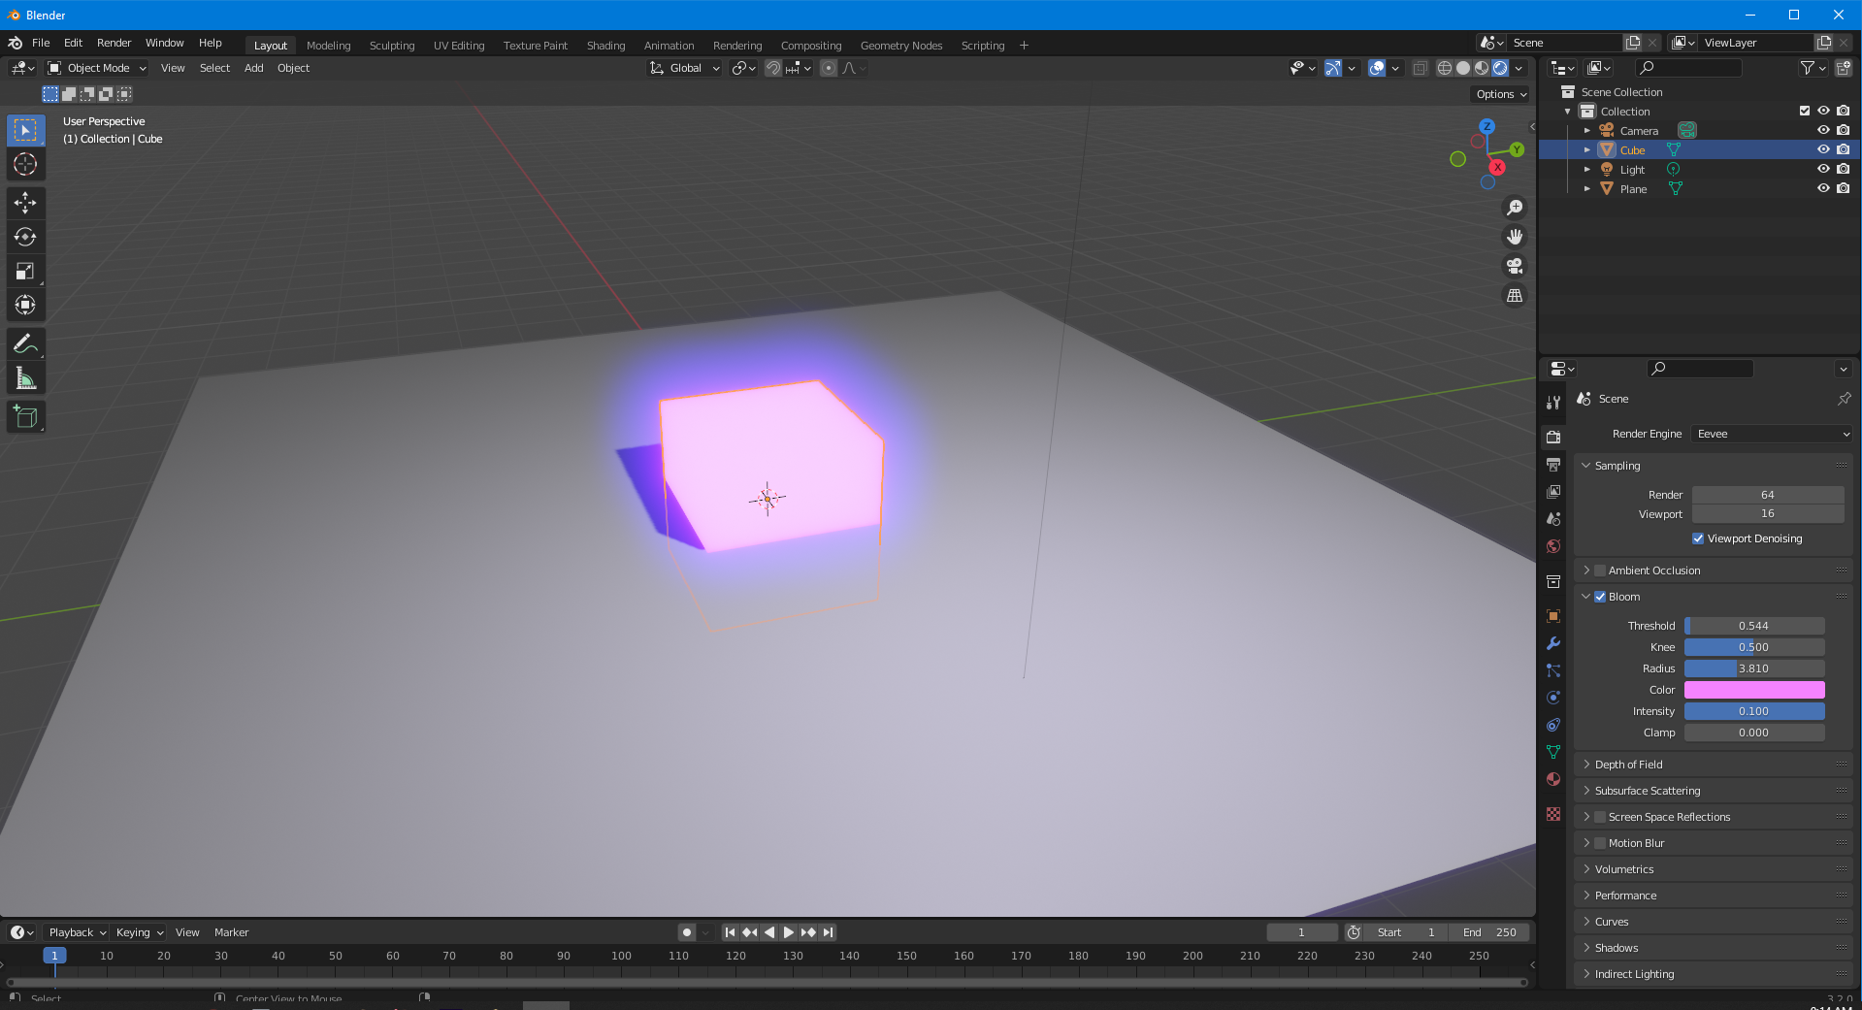Open the Bloom Color swatch

(1753, 690)
